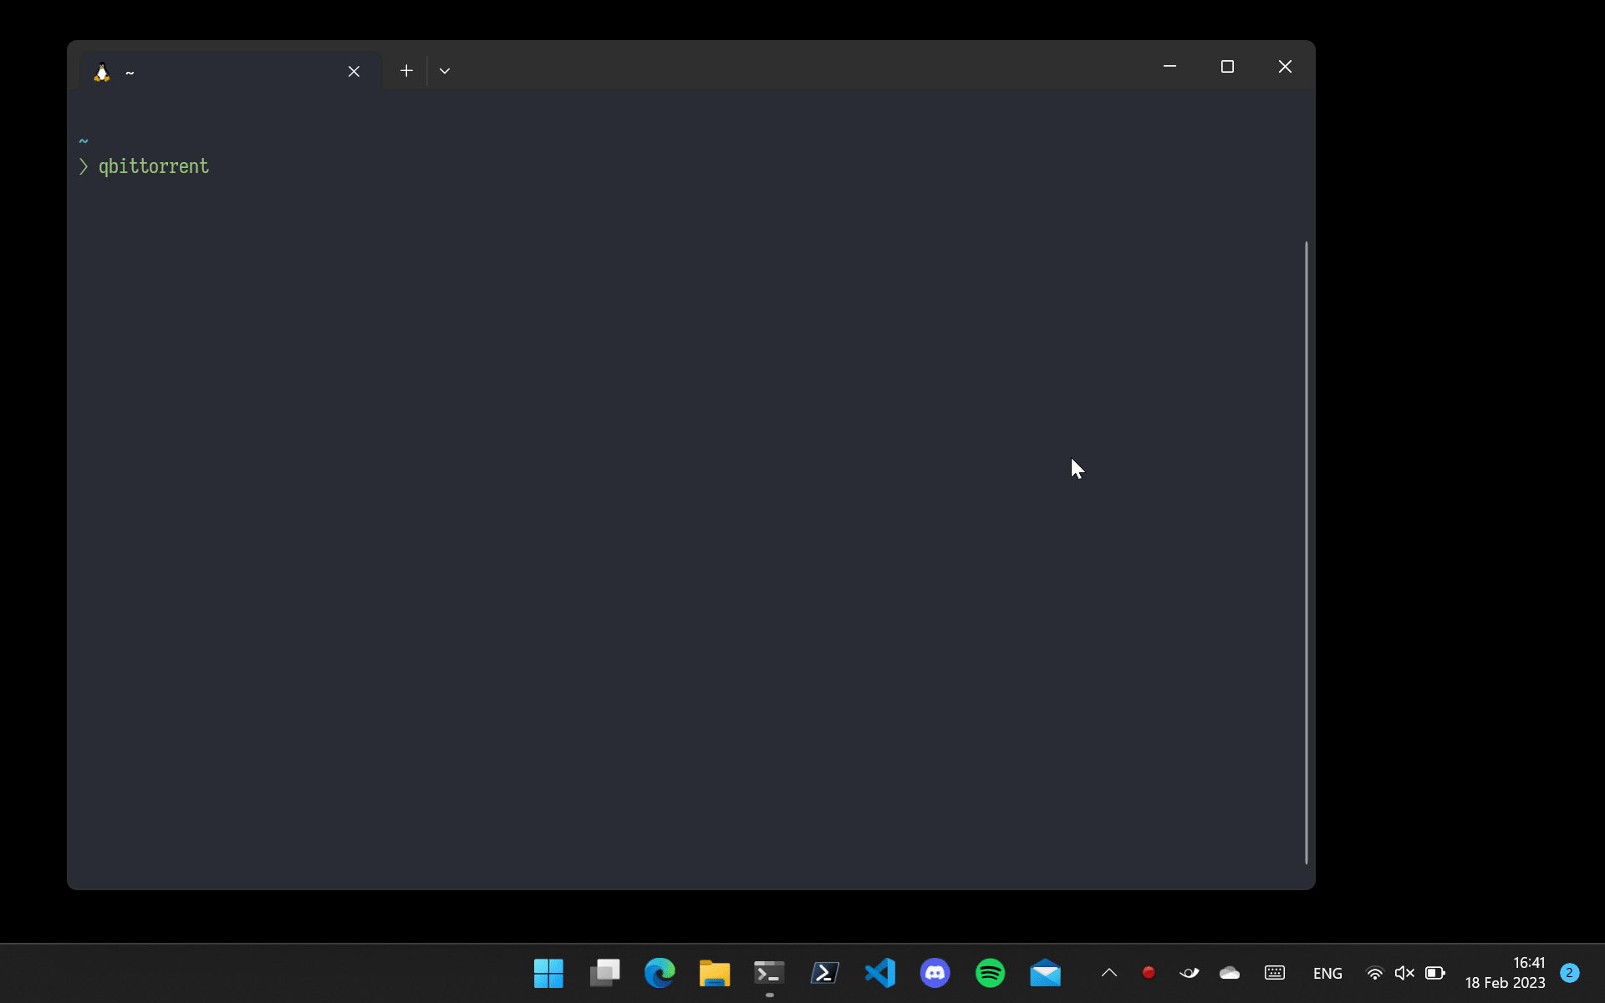Open the Mail app

coord(1045,973)
